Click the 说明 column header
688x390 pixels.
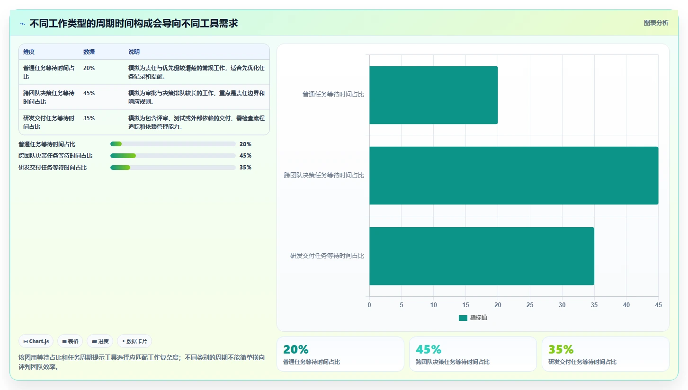[x=134, y=52]
